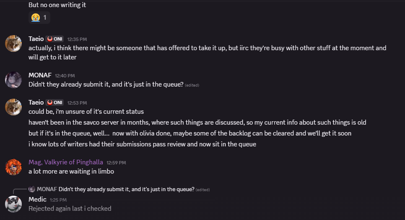Image resolution: width=405 pixels, height=220 pixels.
Task: Click MONAF's avatar beside the 12:40 PM message
Action: (x=13, y=79)
